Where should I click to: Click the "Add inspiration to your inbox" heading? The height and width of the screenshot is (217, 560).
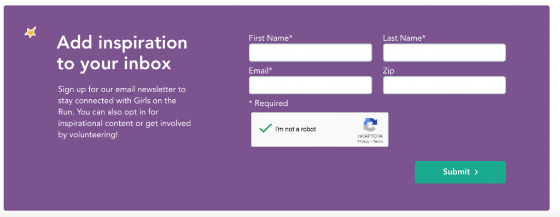(x=122, y=53)
